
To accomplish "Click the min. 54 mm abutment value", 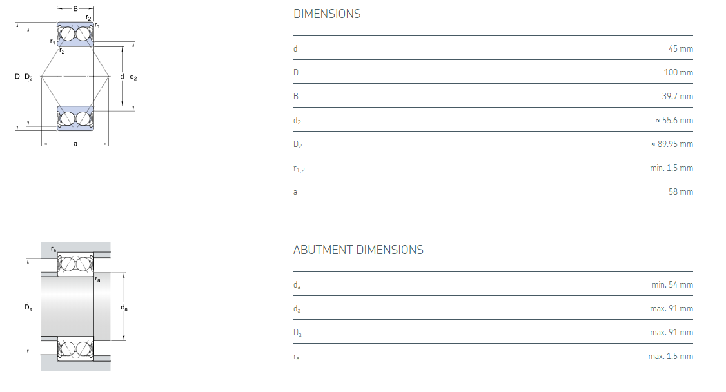I will click(672, 284).
